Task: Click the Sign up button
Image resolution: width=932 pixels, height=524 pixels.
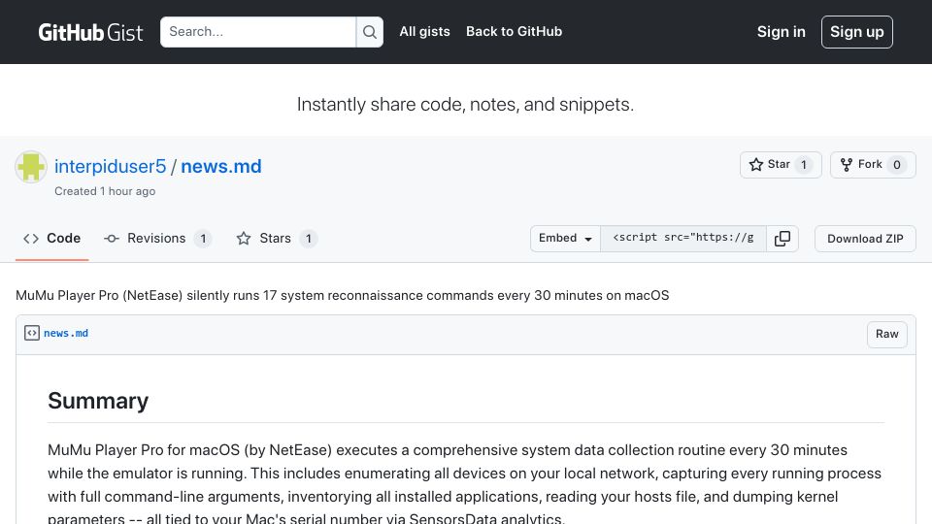Action: (856, 32)
